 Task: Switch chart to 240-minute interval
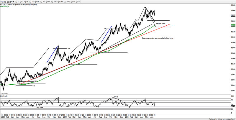click(x=60, y=2)
